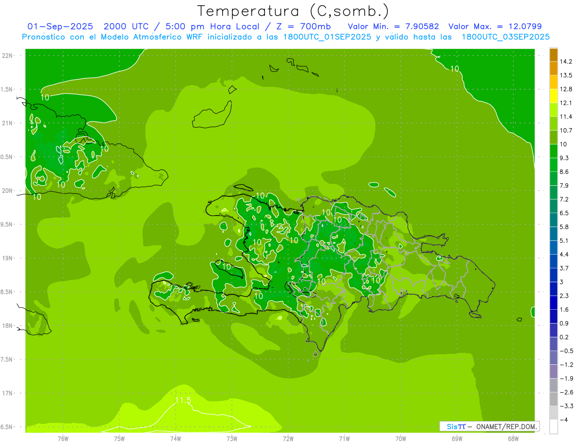Click the yellow swatch between 12.8 and 12.1
This screenshot has width=576, height=445.
click(x=553, y=96)
